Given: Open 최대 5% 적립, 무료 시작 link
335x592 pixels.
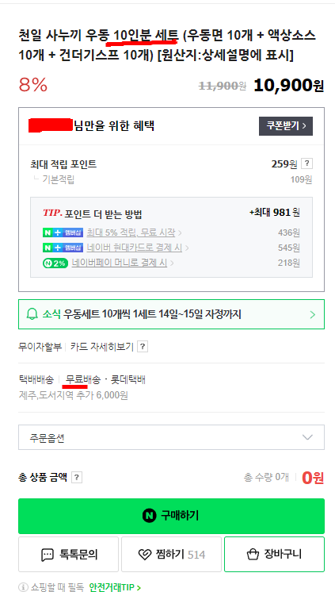Looking at the screenshot, I should pyautogui.click(x=131, y=233).
